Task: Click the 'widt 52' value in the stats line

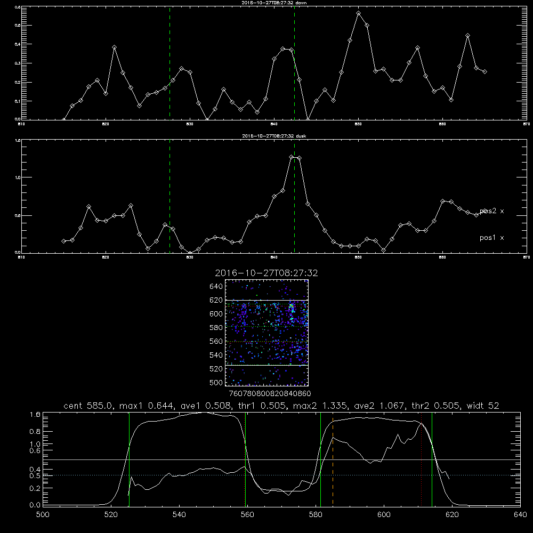Action: click(x=483, y=406)
